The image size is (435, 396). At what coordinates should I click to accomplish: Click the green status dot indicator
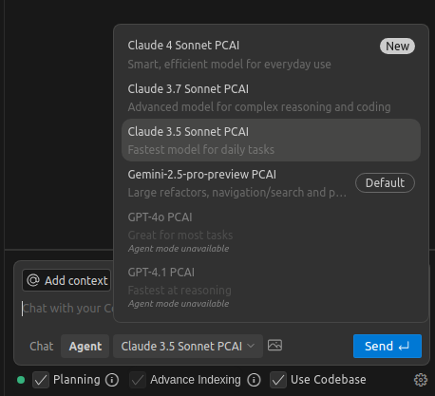click(x=21, y=380)
